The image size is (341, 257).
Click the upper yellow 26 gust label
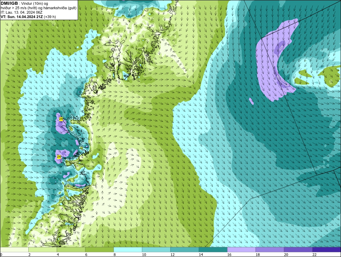[x=61, y=119]
